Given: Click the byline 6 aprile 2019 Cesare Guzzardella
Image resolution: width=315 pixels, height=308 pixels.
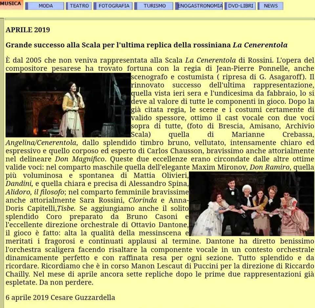Looking at the screenshot, I should tap(60, 298).
